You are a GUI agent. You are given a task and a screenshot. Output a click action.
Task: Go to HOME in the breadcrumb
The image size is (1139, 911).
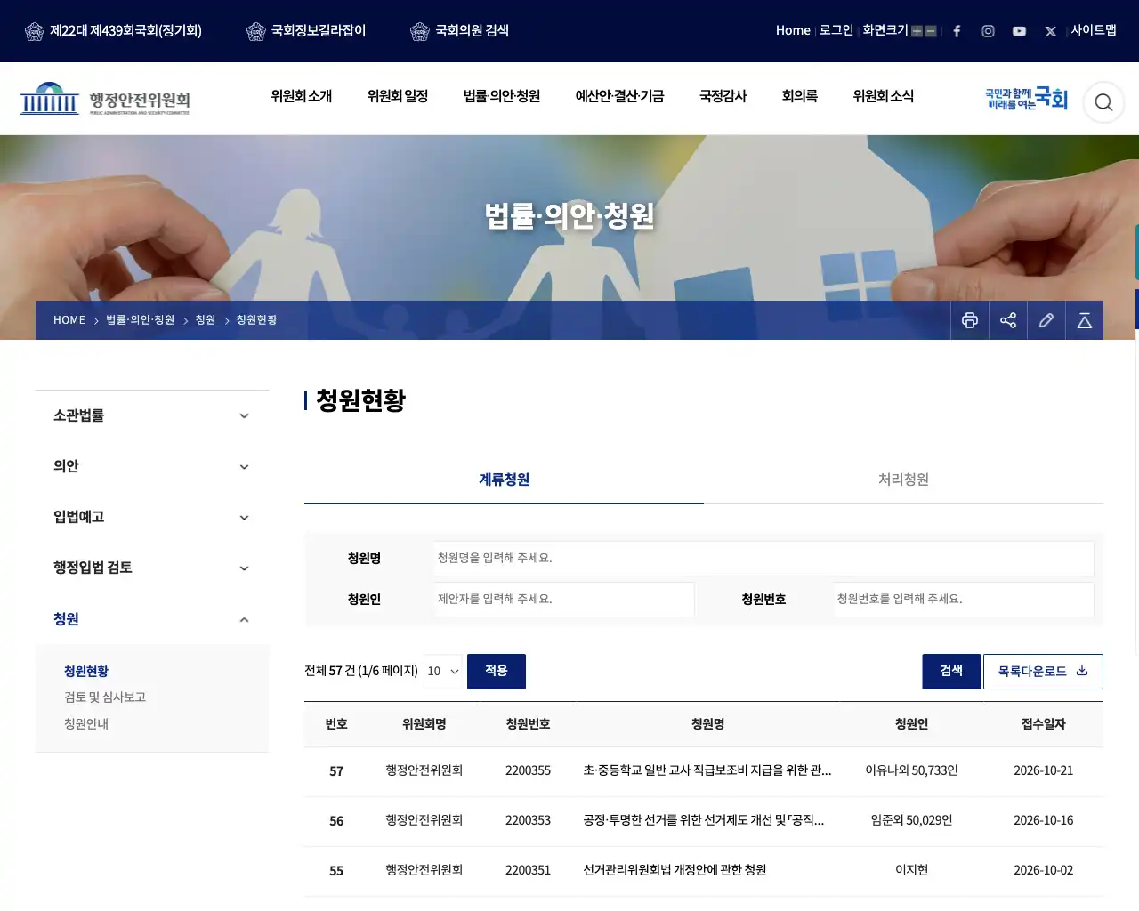(69, 320)
